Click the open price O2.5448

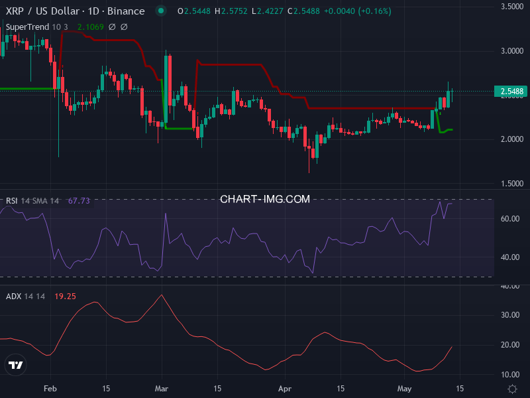(x=194, y=11)
